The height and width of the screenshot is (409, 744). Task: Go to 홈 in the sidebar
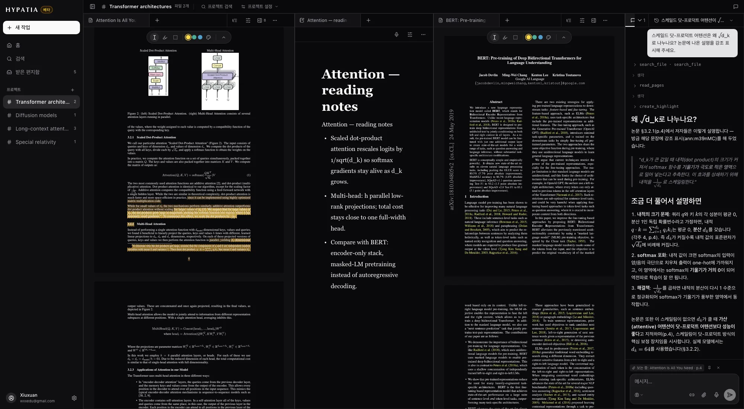coord(41,45)
